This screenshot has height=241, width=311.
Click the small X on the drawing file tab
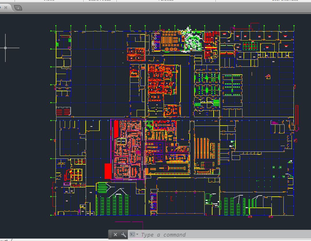[6, 8]
